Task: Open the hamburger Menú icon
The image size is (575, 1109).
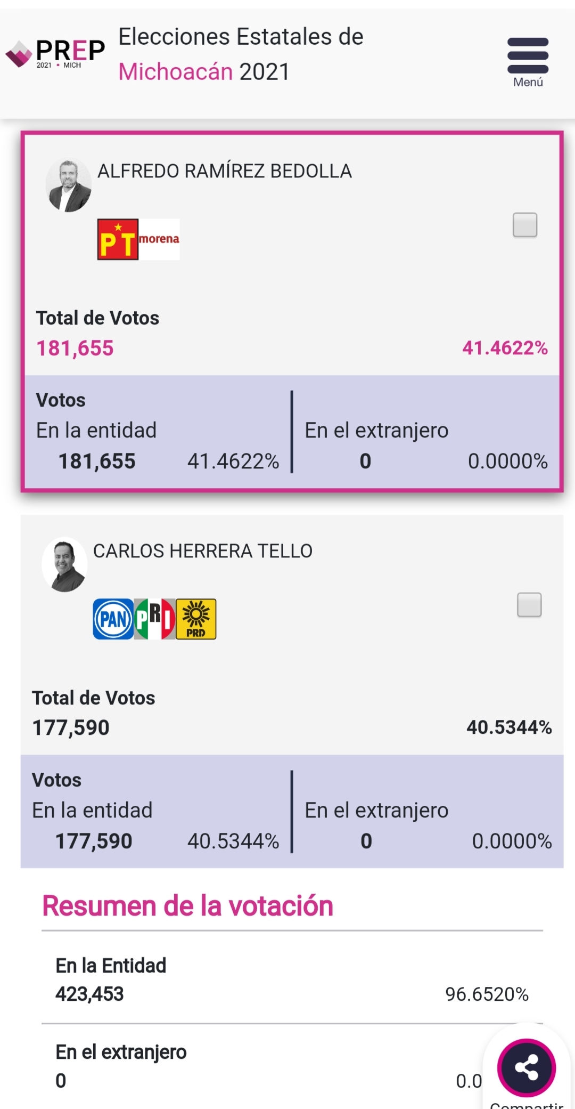Action: (528, 55)
